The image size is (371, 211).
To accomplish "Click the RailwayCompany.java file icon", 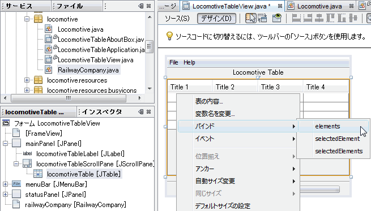I will [48, 70].
